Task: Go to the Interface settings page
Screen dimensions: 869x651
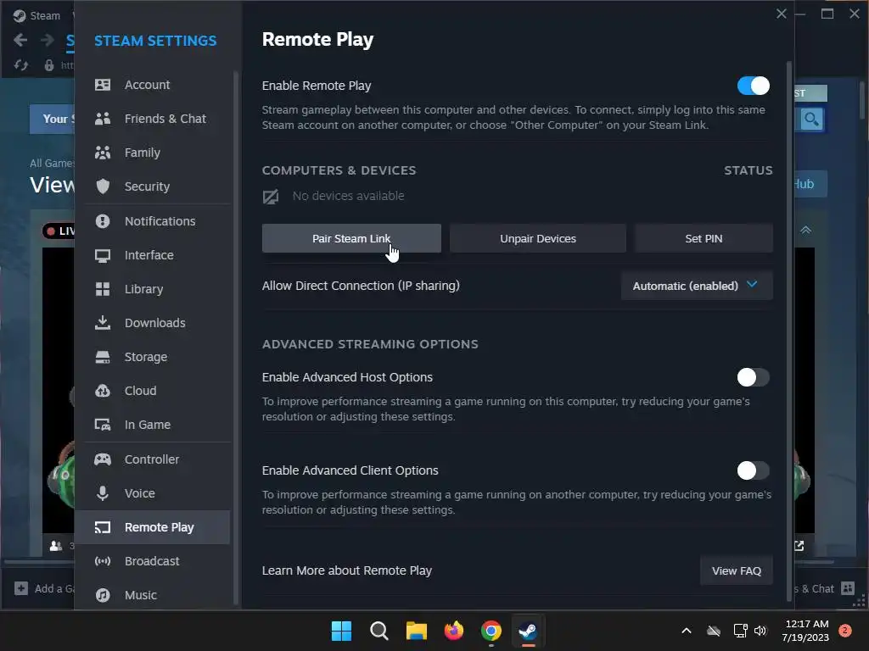Action: point(153,255)
